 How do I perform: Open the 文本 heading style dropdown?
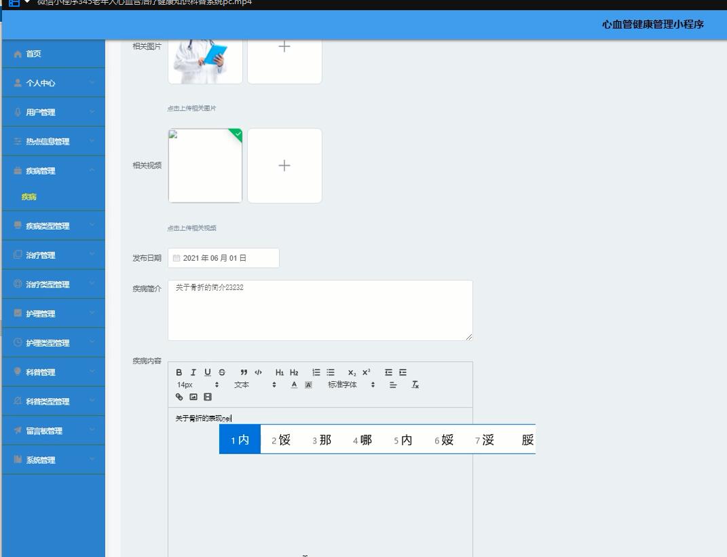(255, 384)
